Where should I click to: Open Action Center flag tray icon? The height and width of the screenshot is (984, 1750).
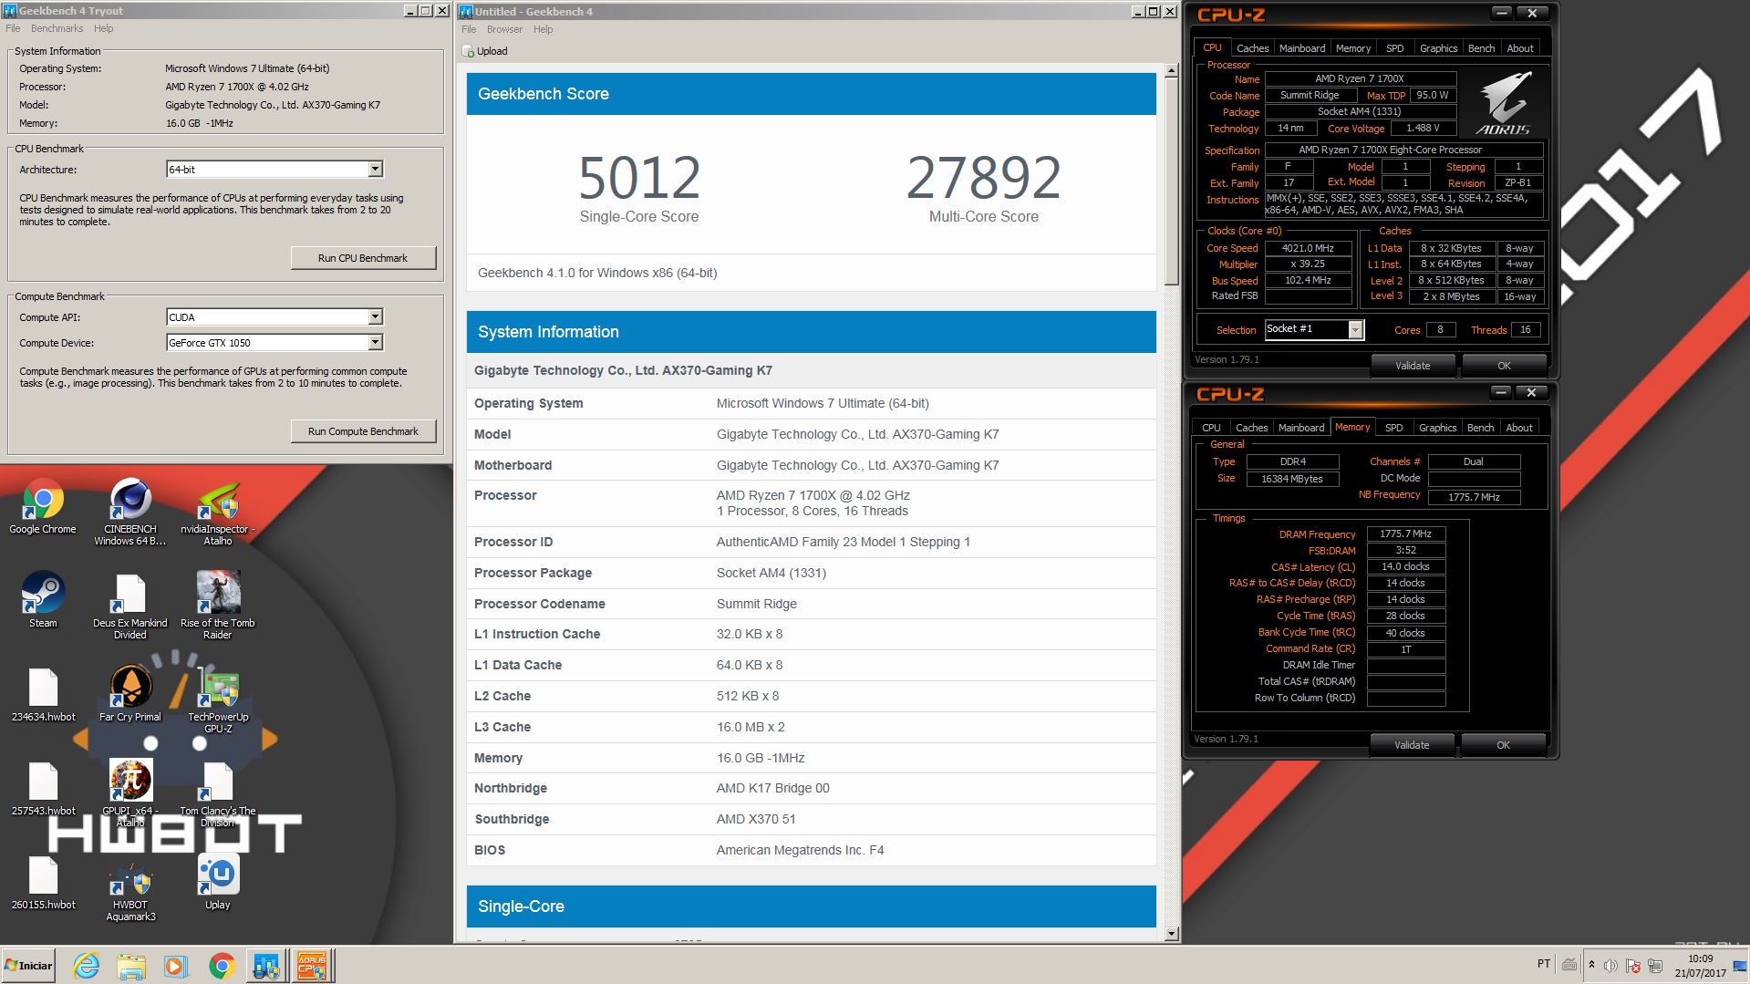tap(1632, 966)
